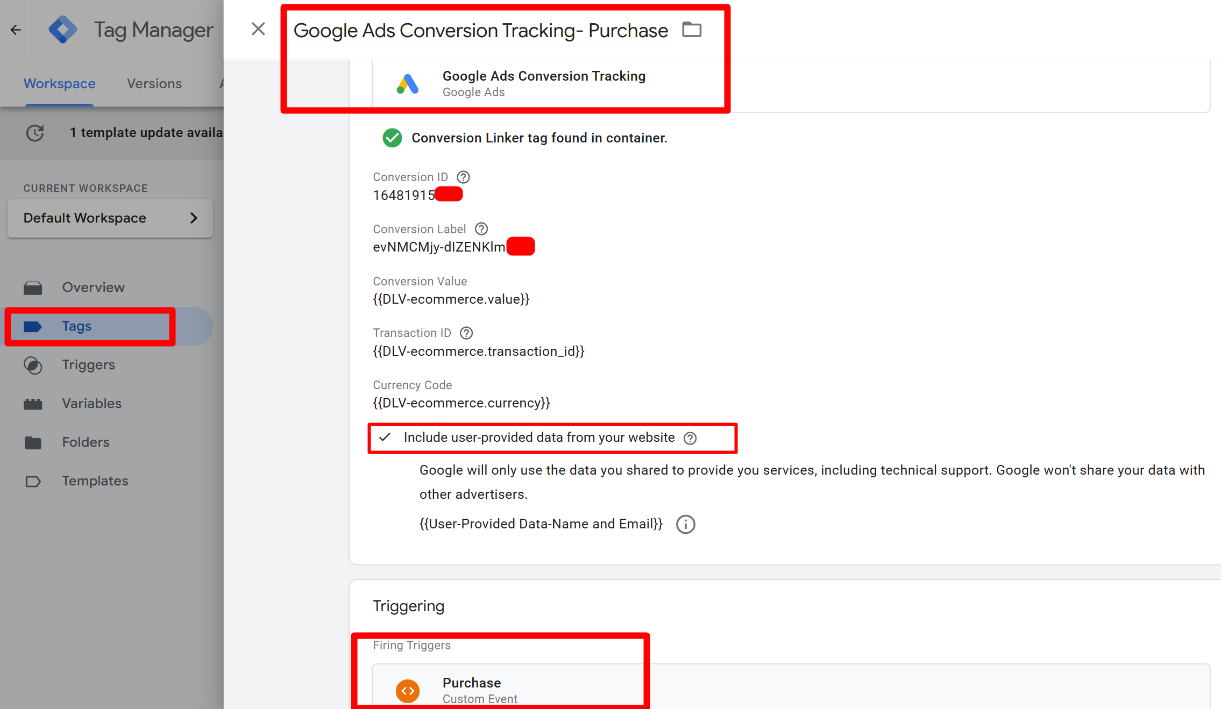Switch to the Versions tab
The image size is (1221, 709).
pyautogui.click(x=154, y=84)
